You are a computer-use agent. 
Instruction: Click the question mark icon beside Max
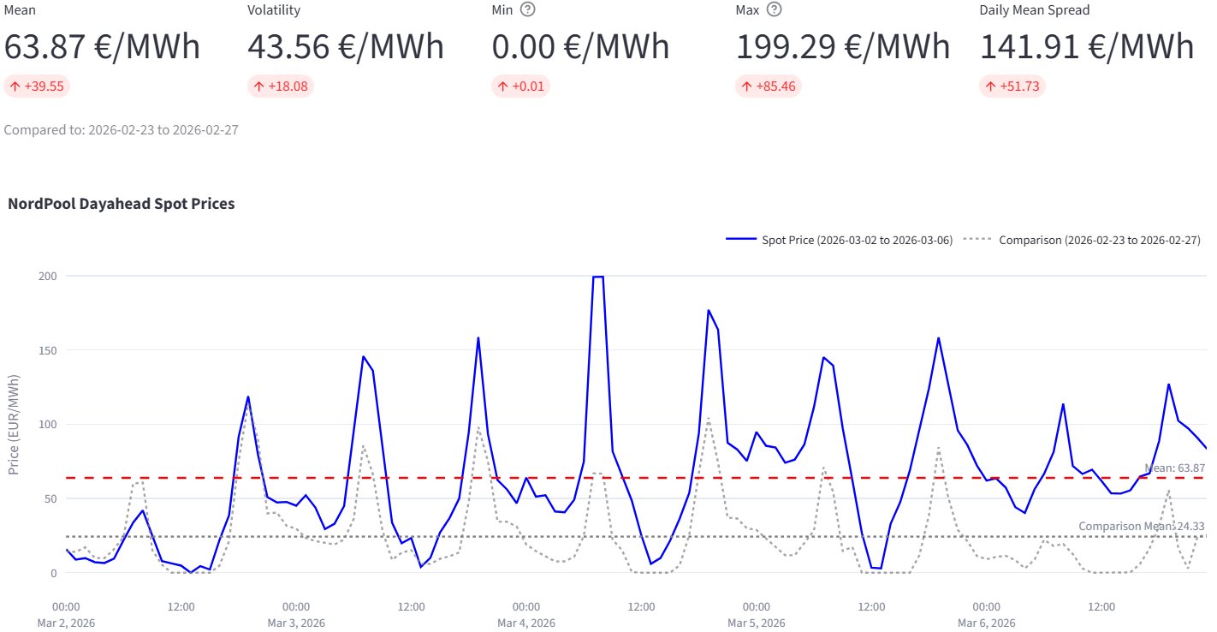click(x=774, y=10)
